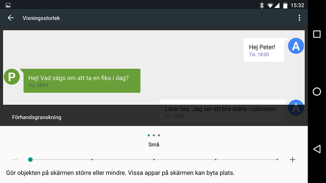The image size is (326, 183).
Task: Select the first teal preview page dot
Action: pos(149,136)
